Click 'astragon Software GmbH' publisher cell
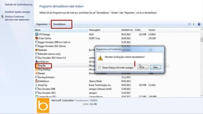203x114 pixels. coord(100,89)
